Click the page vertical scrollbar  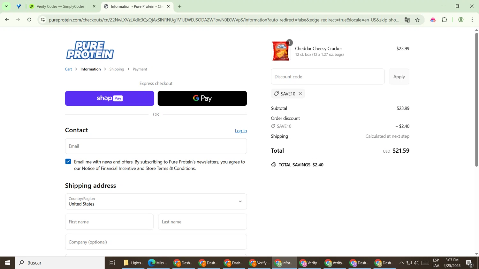(x=476, y=99)
